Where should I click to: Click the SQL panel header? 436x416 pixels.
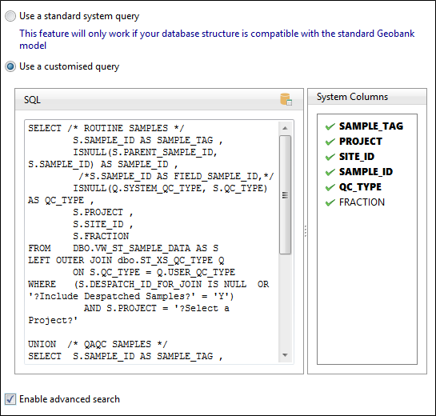tap(159, 99)
